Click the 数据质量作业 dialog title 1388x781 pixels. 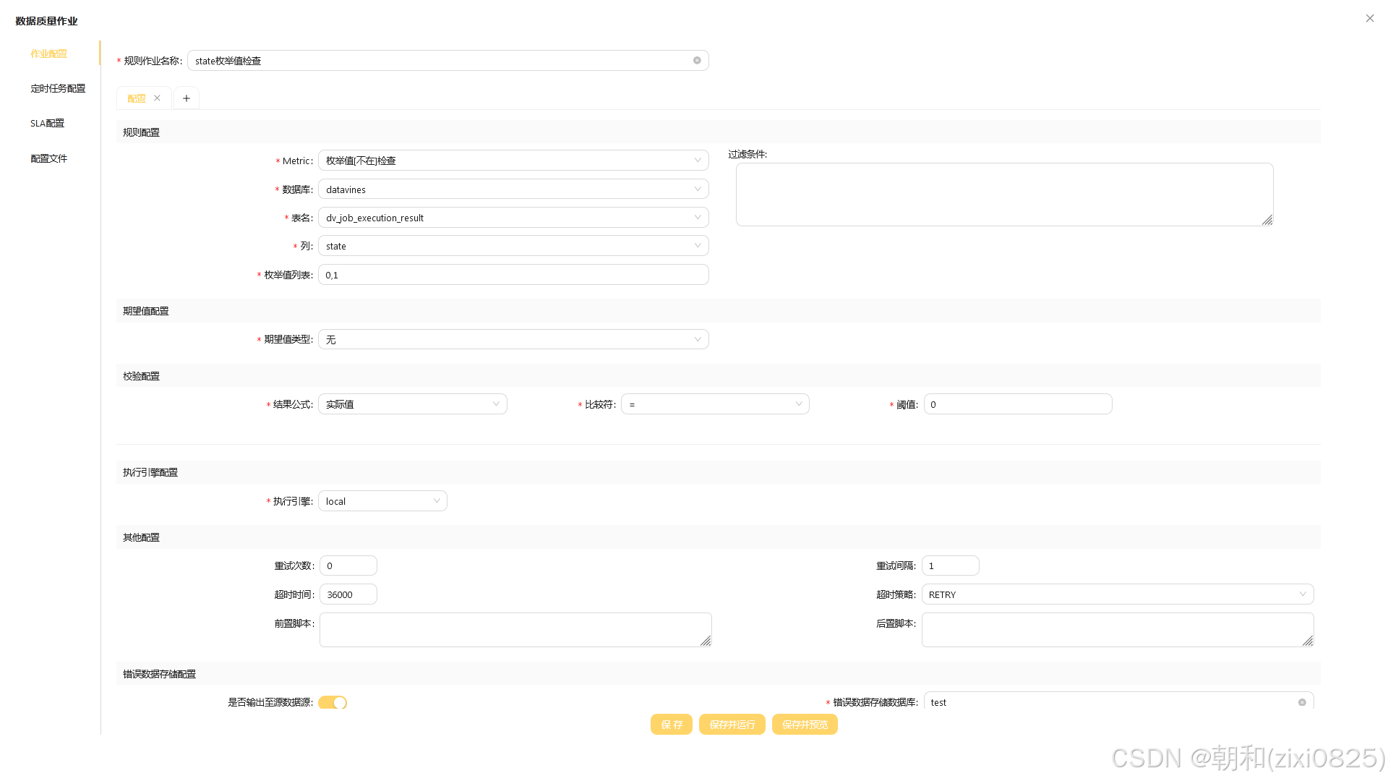47,21
